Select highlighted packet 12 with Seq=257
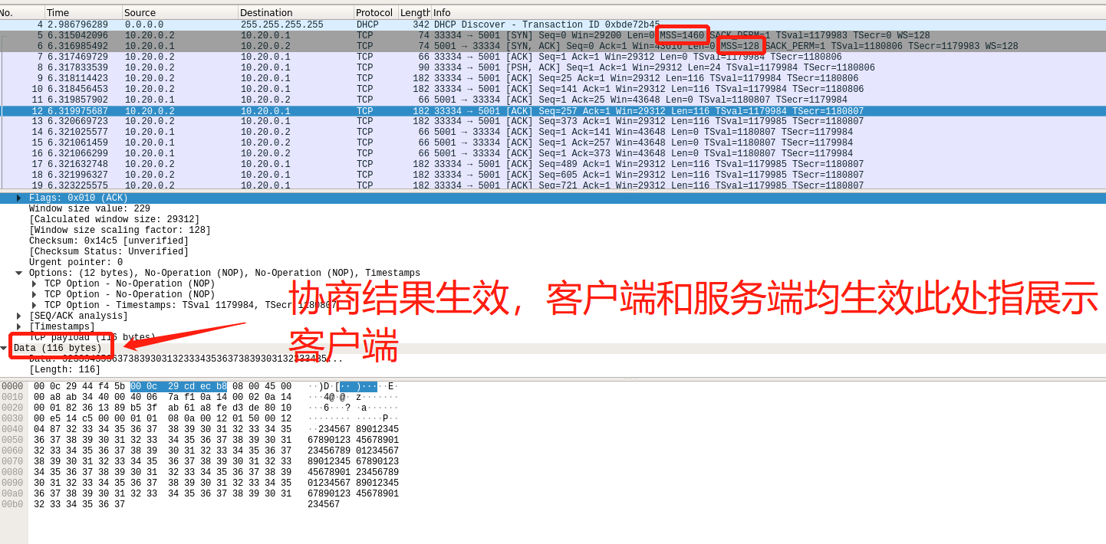The image size is (1106, 544). coord(553,111)
